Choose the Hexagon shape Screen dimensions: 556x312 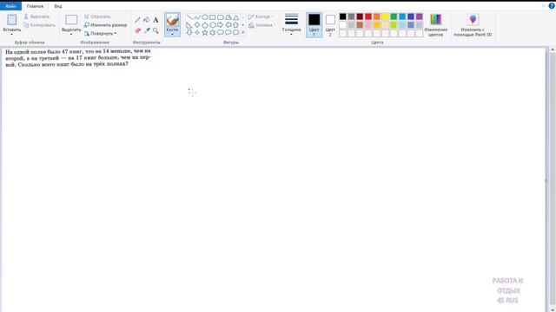pyautogui.click(x=212, y=25)
